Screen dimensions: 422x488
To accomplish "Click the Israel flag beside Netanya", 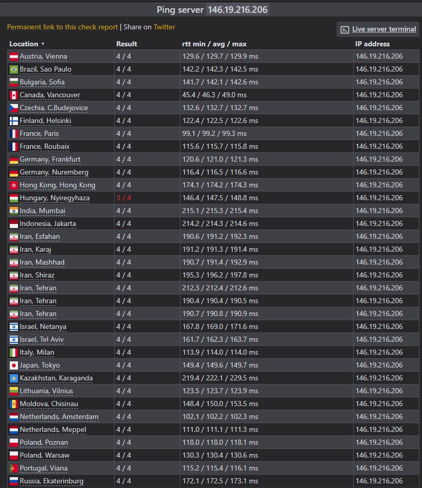I will 14,327.
